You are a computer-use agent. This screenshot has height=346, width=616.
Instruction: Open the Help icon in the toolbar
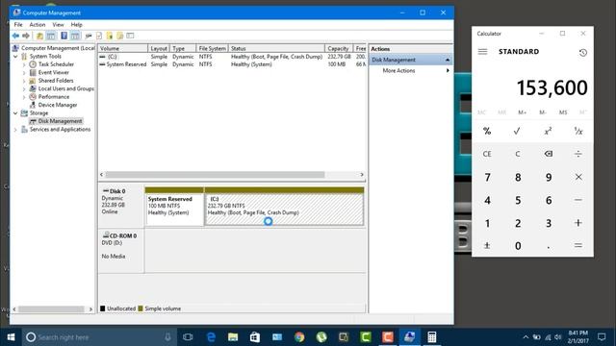point(64,36)
